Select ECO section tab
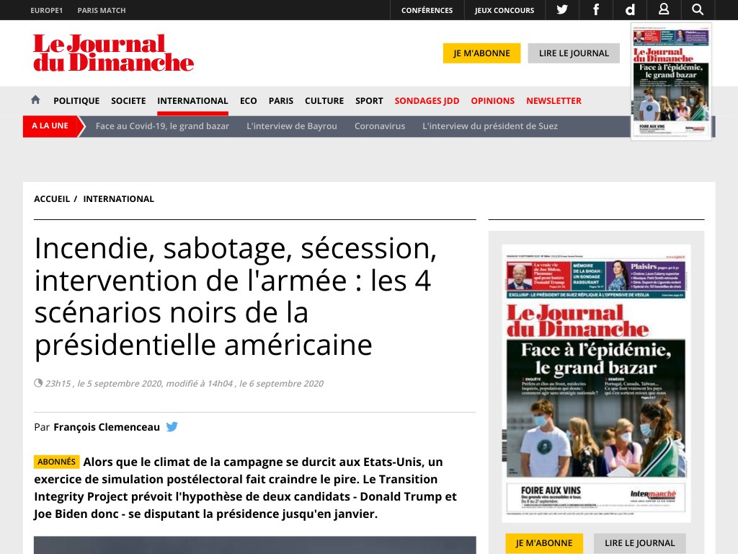Image resolution: width=738 pixels, height=554 pixels. tap(249, 101)
